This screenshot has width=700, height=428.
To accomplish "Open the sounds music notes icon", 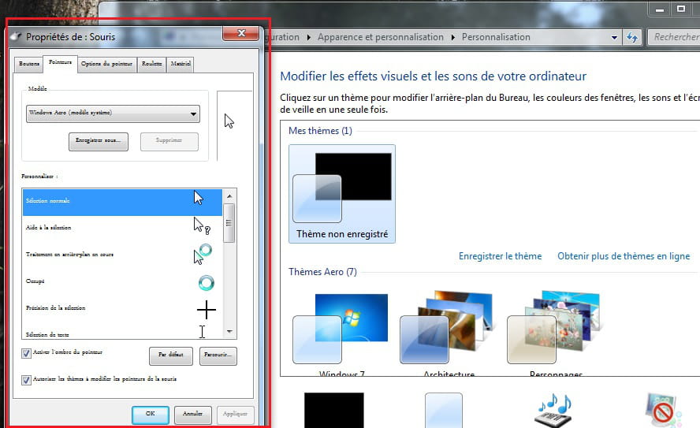I will click(x=553, y=410).
